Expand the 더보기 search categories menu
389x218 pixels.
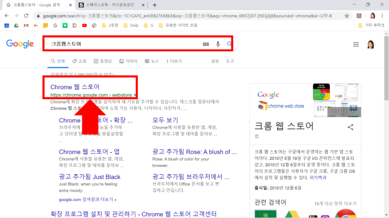pos(174,61)
